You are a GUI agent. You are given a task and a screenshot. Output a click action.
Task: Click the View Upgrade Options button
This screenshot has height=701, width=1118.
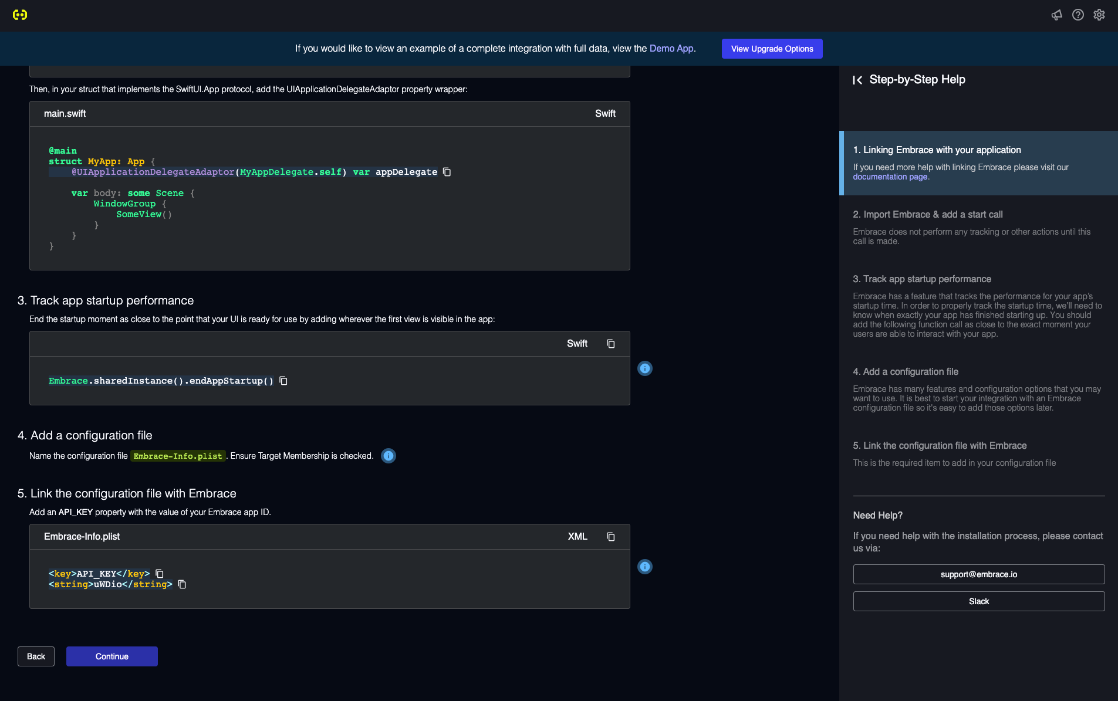point(772,49)
